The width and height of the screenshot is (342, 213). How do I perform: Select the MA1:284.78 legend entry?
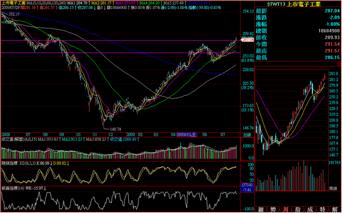(78, 3)
